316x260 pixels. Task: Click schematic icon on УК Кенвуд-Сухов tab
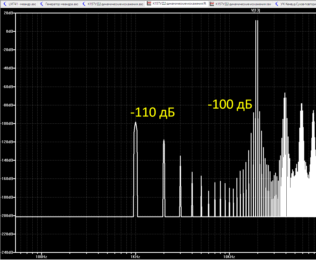[277, 4]
